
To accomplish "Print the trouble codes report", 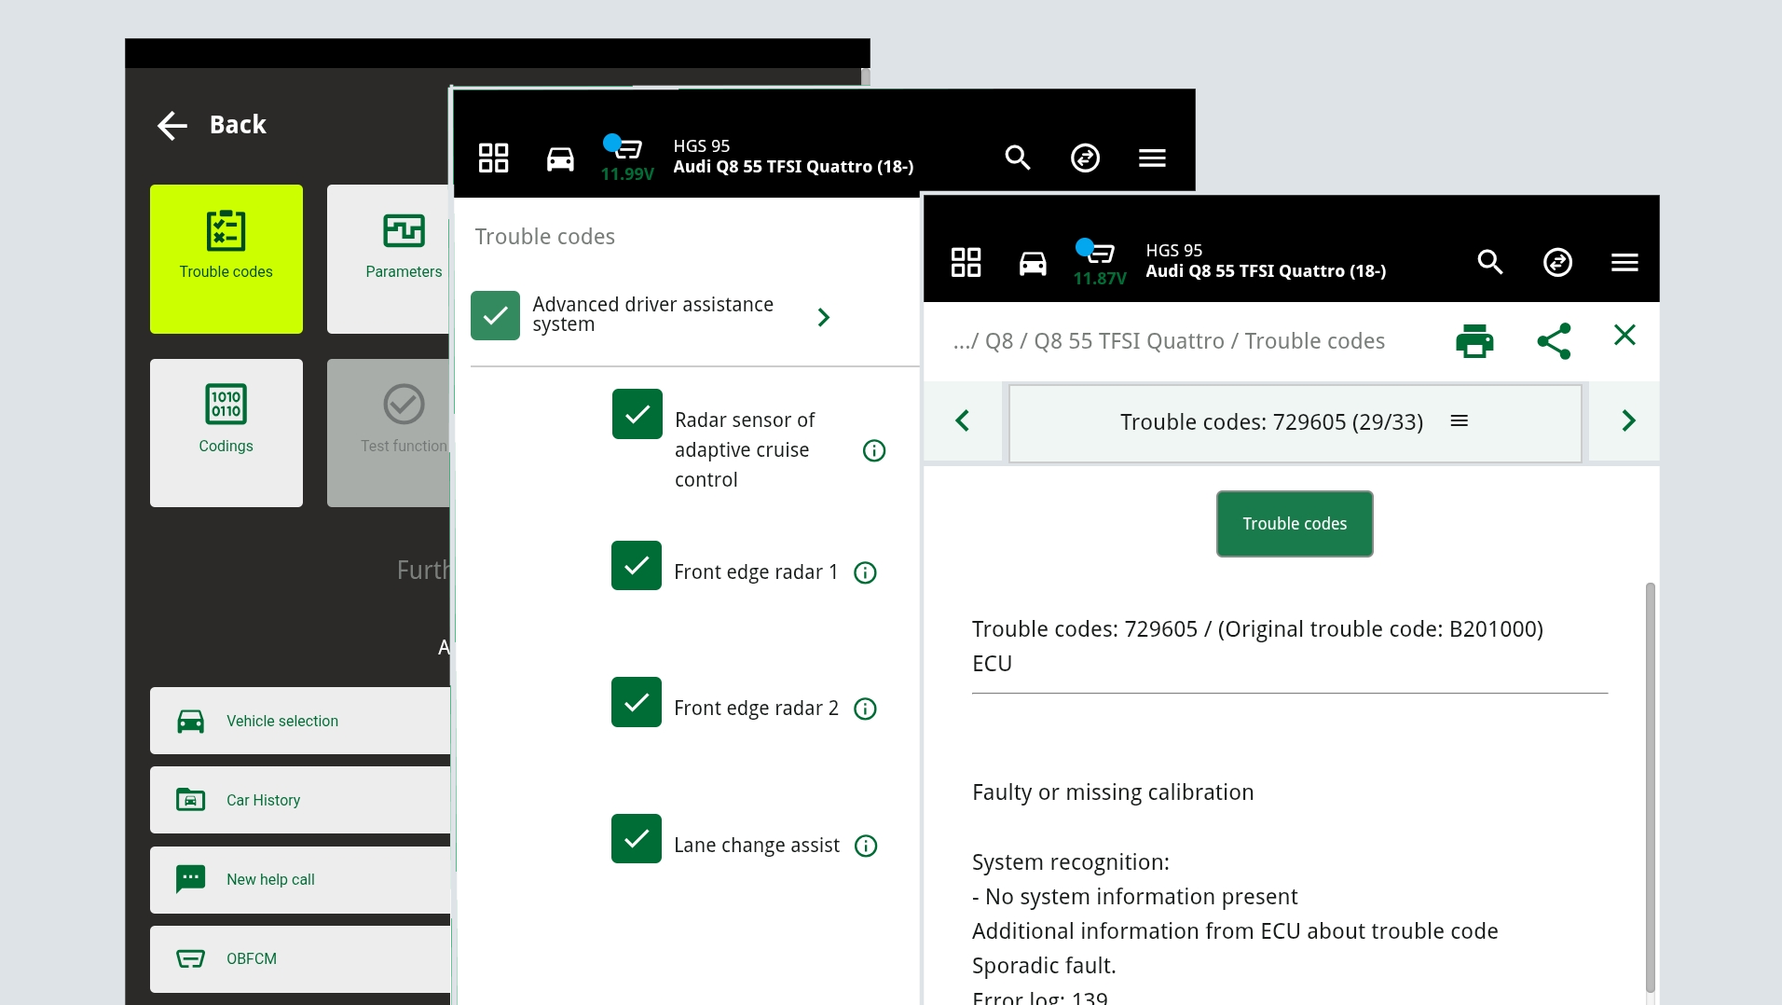I will coord(1474,341).
